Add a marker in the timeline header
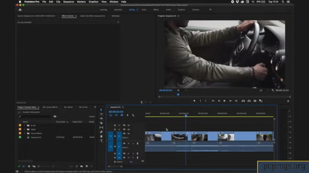This screenshot has height=173, width=309. pyautogui.click(x=127, y=115)
